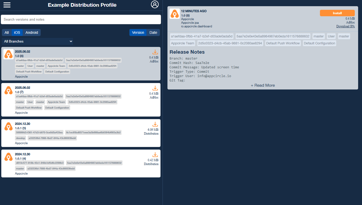Open the user account profile icon
Screen dimensions: 362x205
pos(155,4)
